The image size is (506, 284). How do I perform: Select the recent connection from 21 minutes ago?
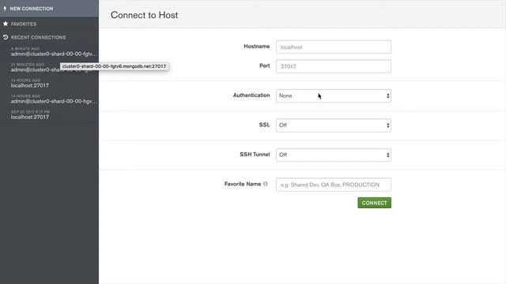pyautogui.click(x=35, y=67)
